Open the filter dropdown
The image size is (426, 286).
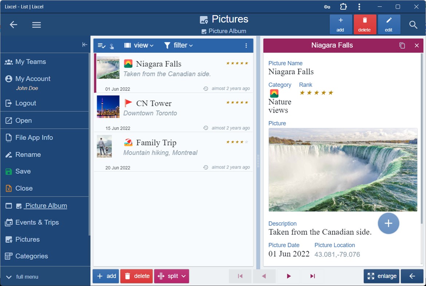point(178,45)
